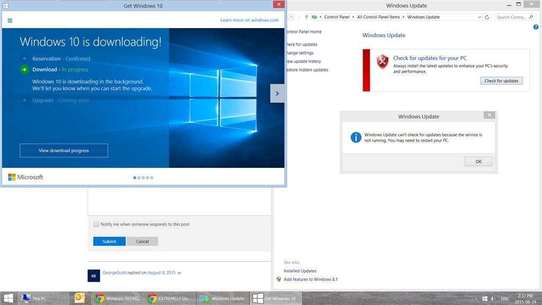The width and height of the screenshot is (542, 305).
Task: Click View download progress button
Action: click(x=64, y=150)
